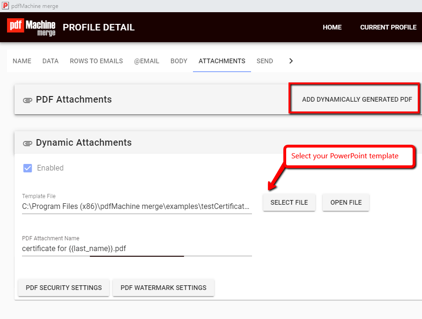
Task: Go to the ROWS TO EMAILS tab
Action: coord(96,61)
